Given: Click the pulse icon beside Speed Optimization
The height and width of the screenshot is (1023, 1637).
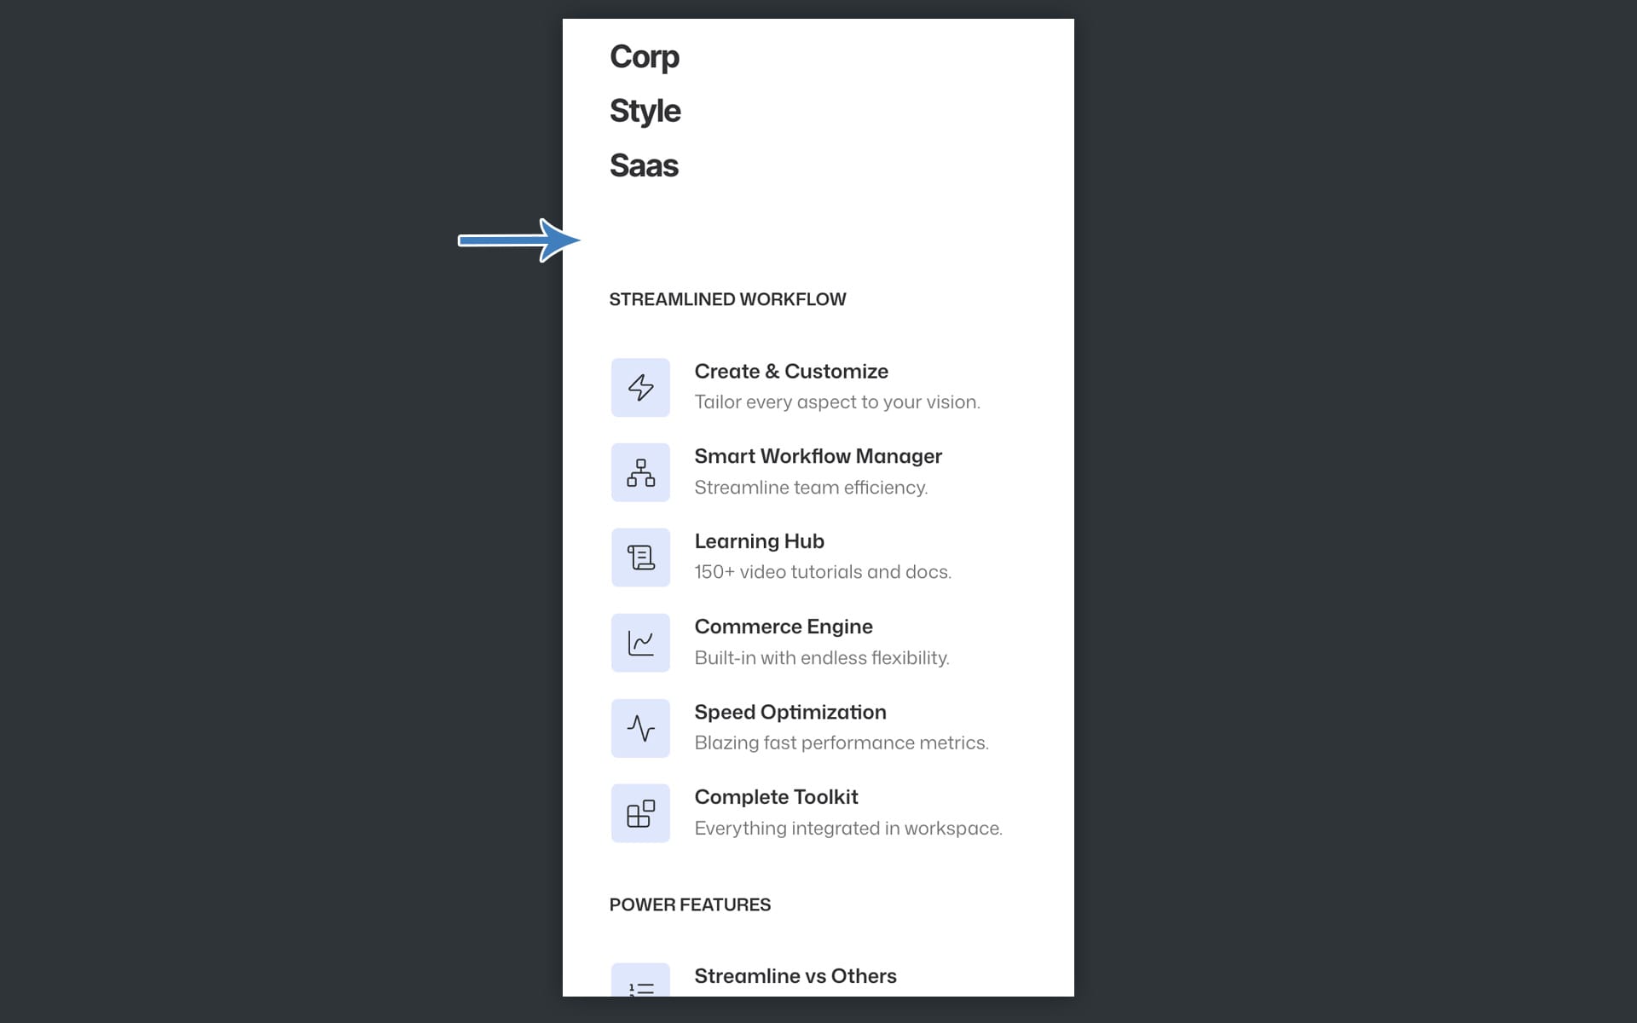Looking at the screenshot, I should coord(640,728).
